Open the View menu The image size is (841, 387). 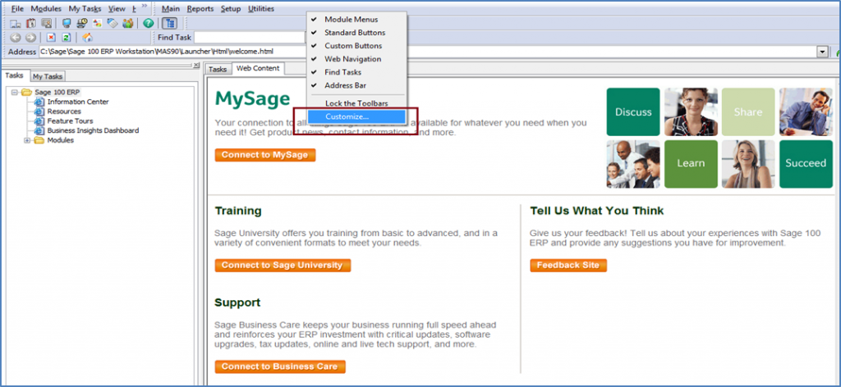point(117,8)
